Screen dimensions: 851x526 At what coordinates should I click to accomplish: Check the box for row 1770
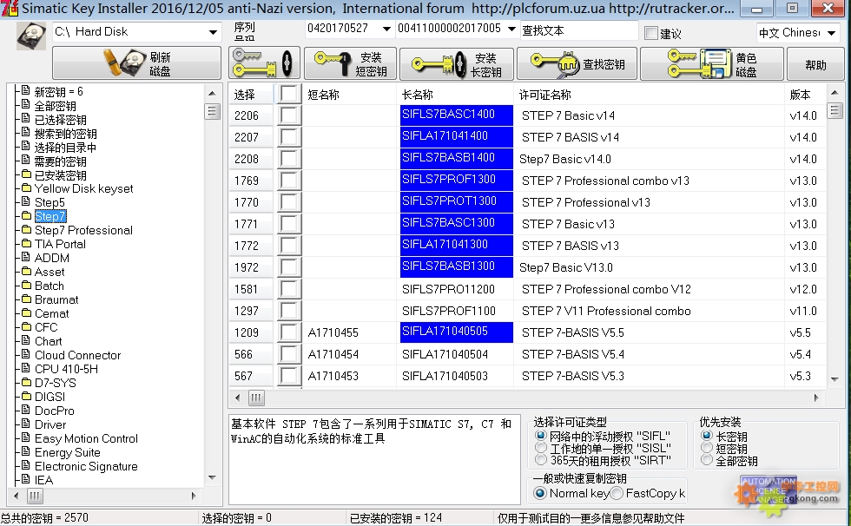[x=289, y=201]
